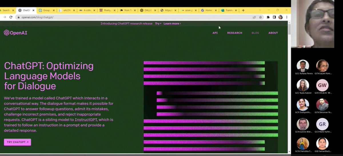This screenshot has height=156, width=343.
Task: Close the ChatGPT tab
Action: 33,10
